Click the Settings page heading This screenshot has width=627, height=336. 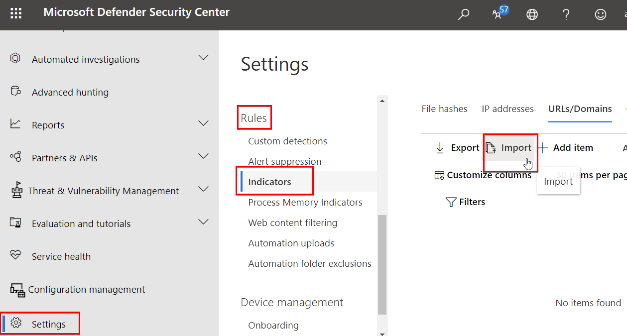(275, 64)
